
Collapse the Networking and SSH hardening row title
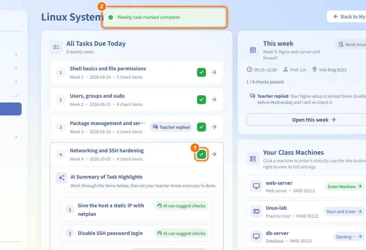[x=107, y=151]
